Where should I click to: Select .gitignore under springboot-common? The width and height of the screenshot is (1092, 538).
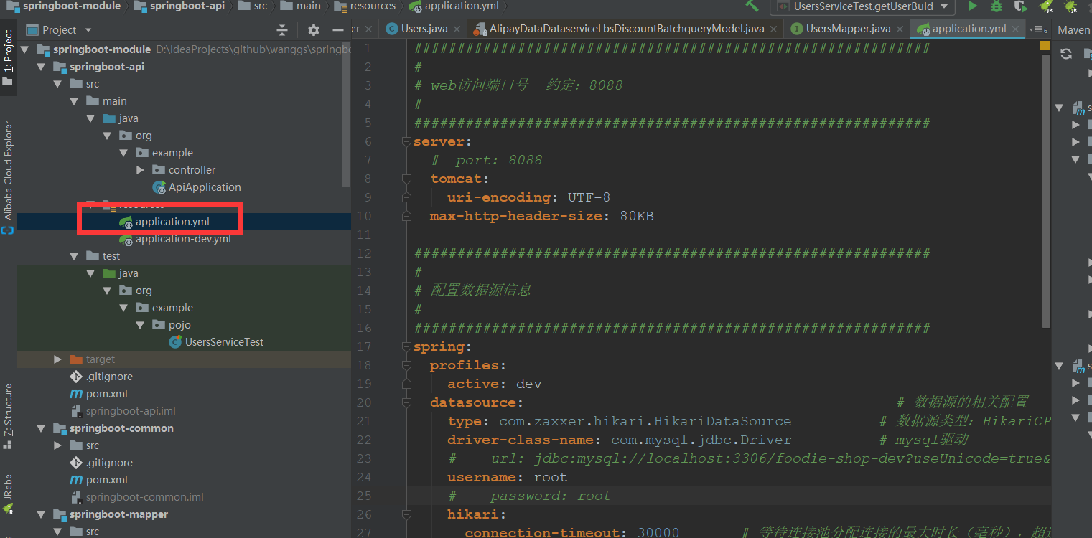click(x=101, y=463)
